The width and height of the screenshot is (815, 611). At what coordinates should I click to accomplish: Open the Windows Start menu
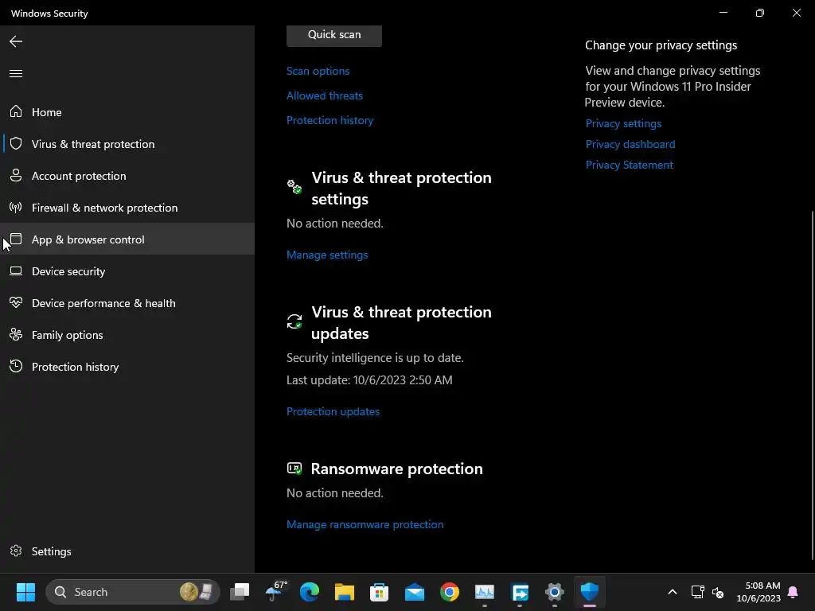click(25, 592)
